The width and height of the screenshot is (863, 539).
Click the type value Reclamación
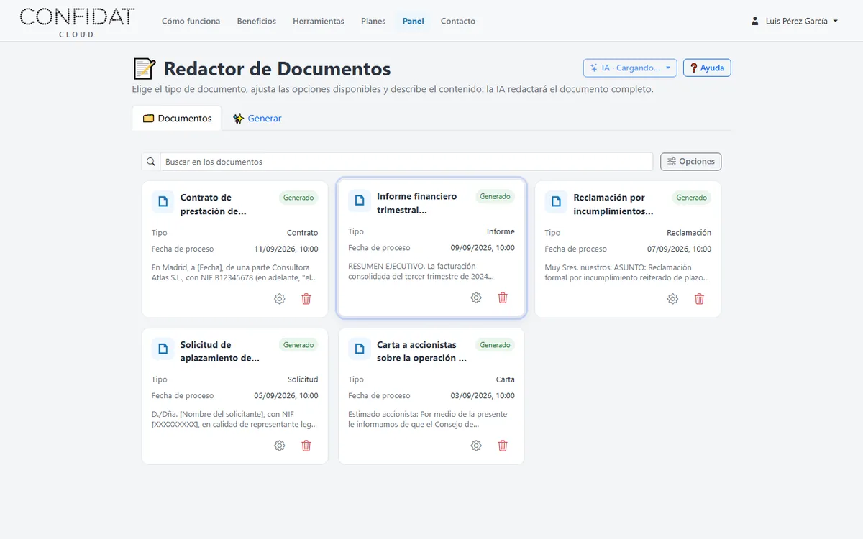point(689,233)
